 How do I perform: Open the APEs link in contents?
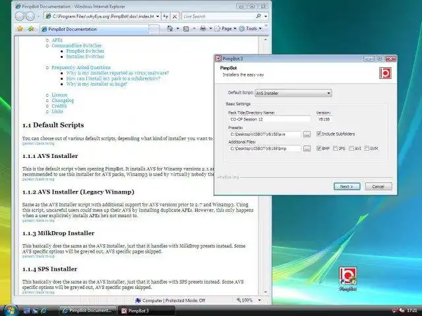point(57,40)
